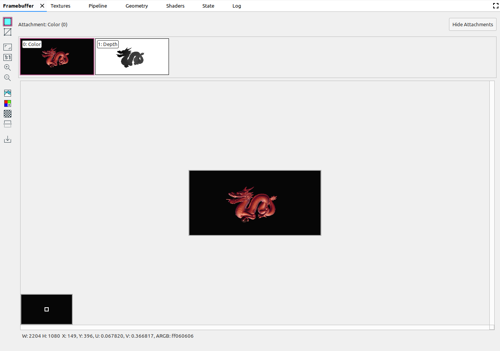Image resolution: width=500 pixels, height=351 pixels.
Task: Maximize the panel using the fullscreen icon
Action: 495,6
